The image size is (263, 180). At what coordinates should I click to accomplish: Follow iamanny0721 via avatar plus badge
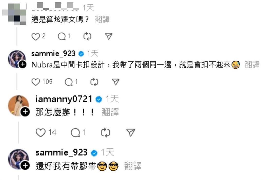(x=25, y=111)
